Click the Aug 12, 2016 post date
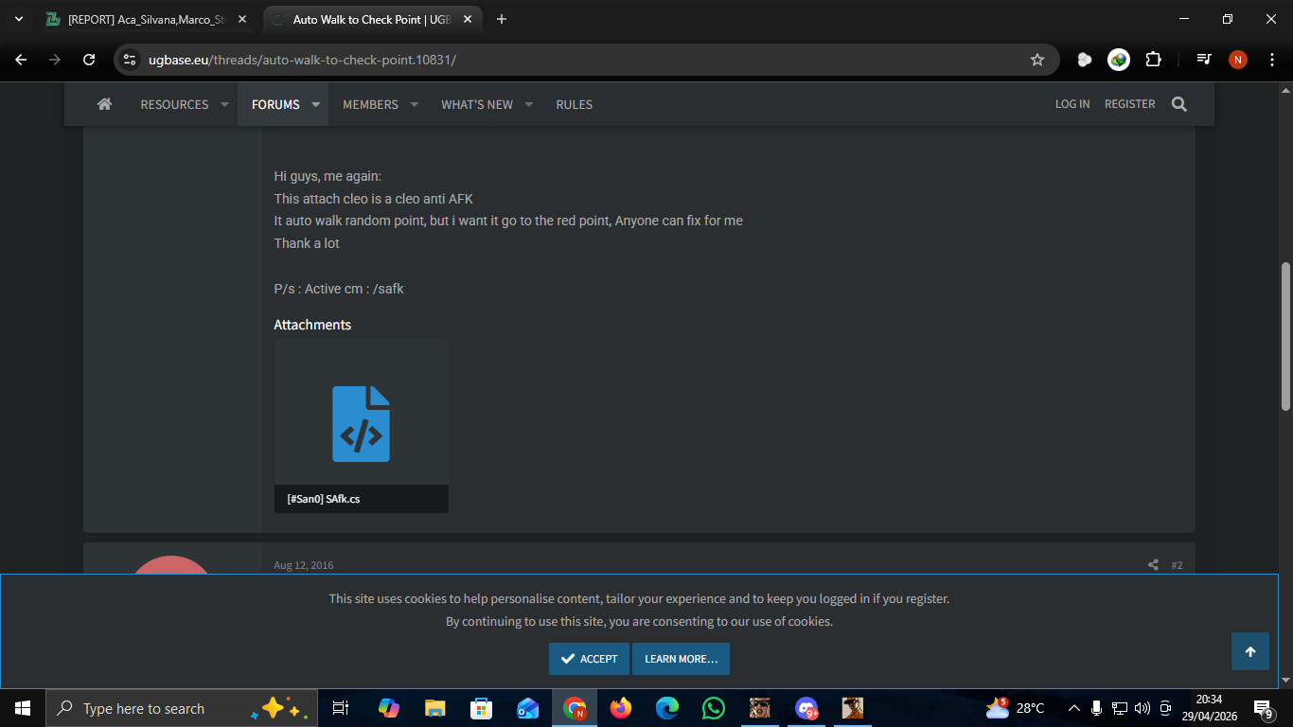The image size is (1293, 727). (x=304, y=565)
